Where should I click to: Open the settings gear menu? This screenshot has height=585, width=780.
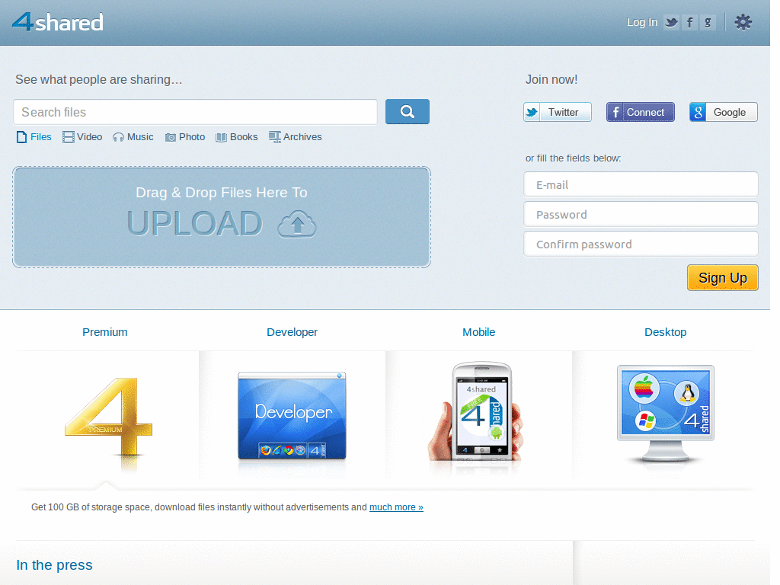743,22
